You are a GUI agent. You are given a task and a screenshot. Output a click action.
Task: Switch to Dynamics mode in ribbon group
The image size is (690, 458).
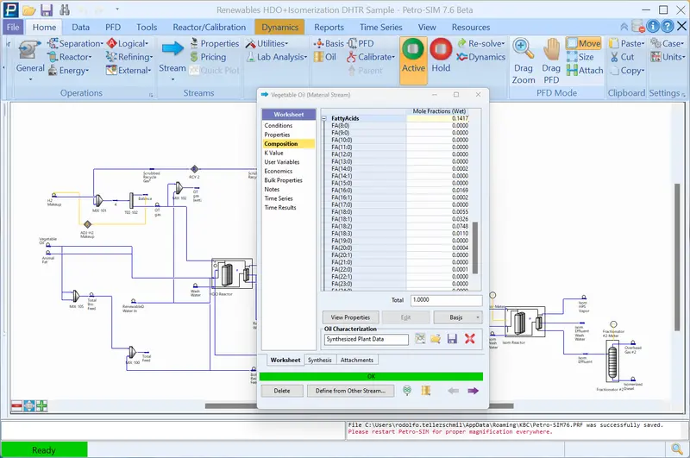480,57
